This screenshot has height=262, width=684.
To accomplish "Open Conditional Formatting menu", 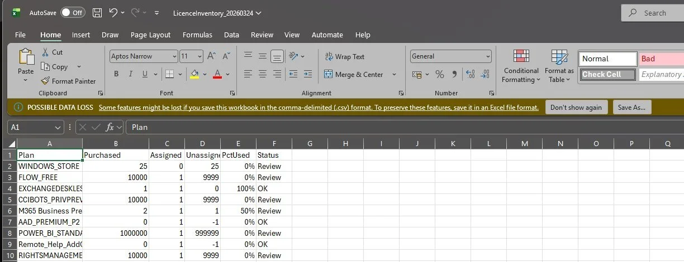I will pos(521,67).
